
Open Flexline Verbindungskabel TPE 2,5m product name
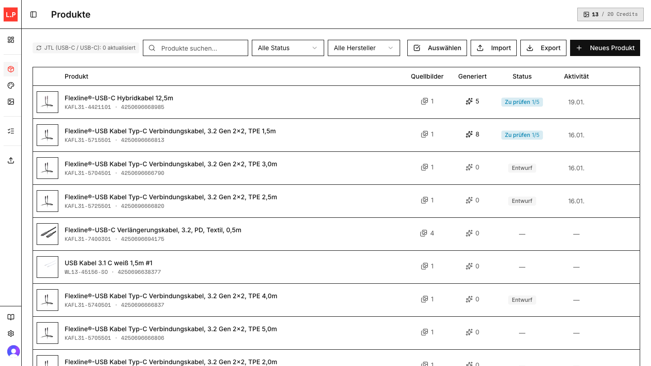coord(171,197)
